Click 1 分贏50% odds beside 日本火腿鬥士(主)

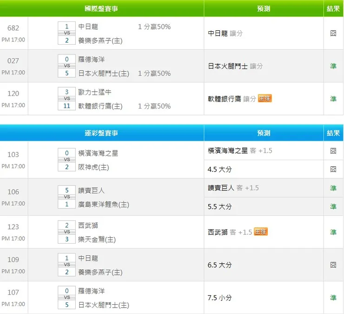coord(154,74)
